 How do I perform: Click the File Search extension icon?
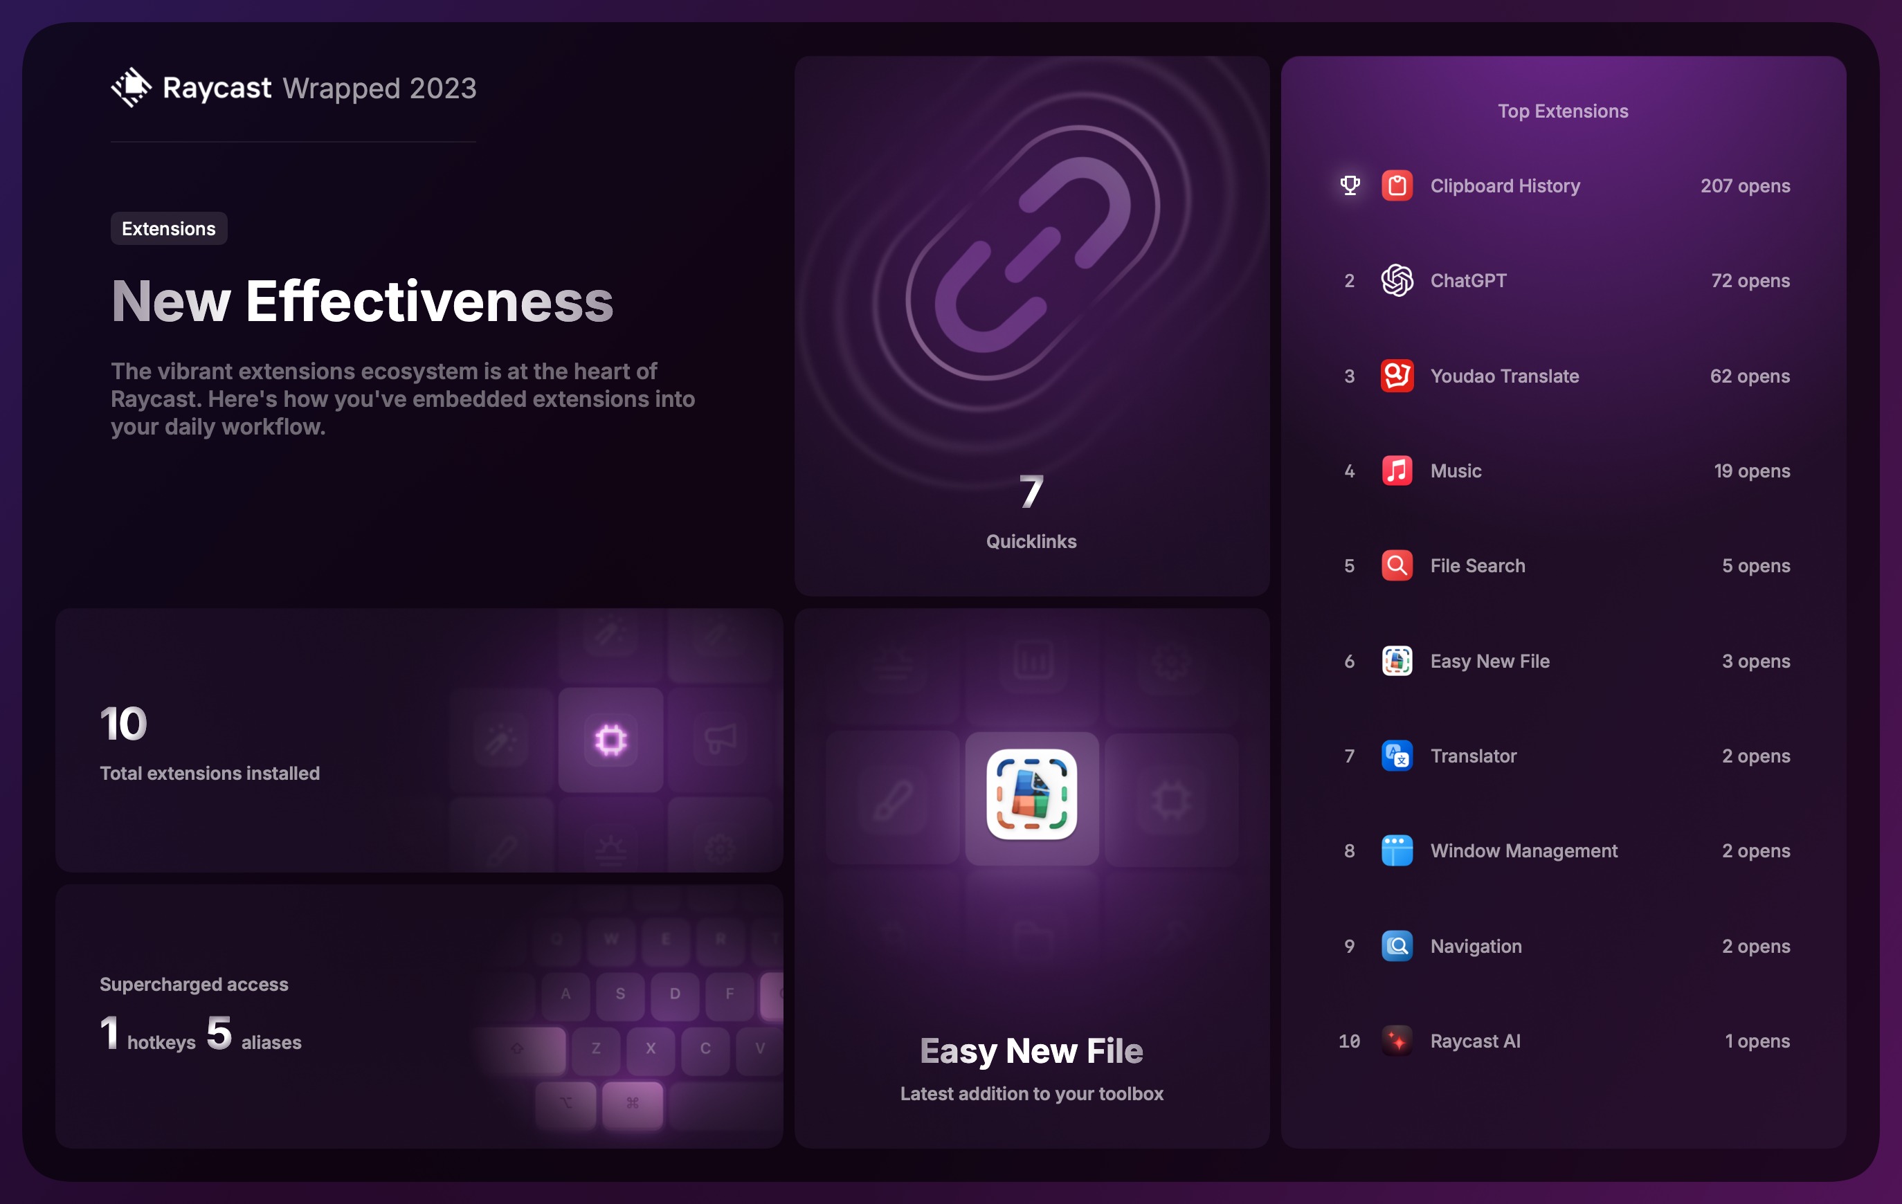click(1397, 565)
